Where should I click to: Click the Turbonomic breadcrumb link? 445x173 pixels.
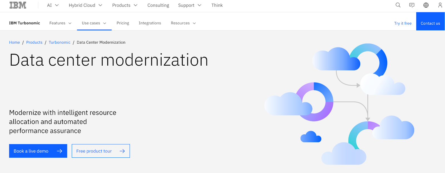tap(60, 42)
